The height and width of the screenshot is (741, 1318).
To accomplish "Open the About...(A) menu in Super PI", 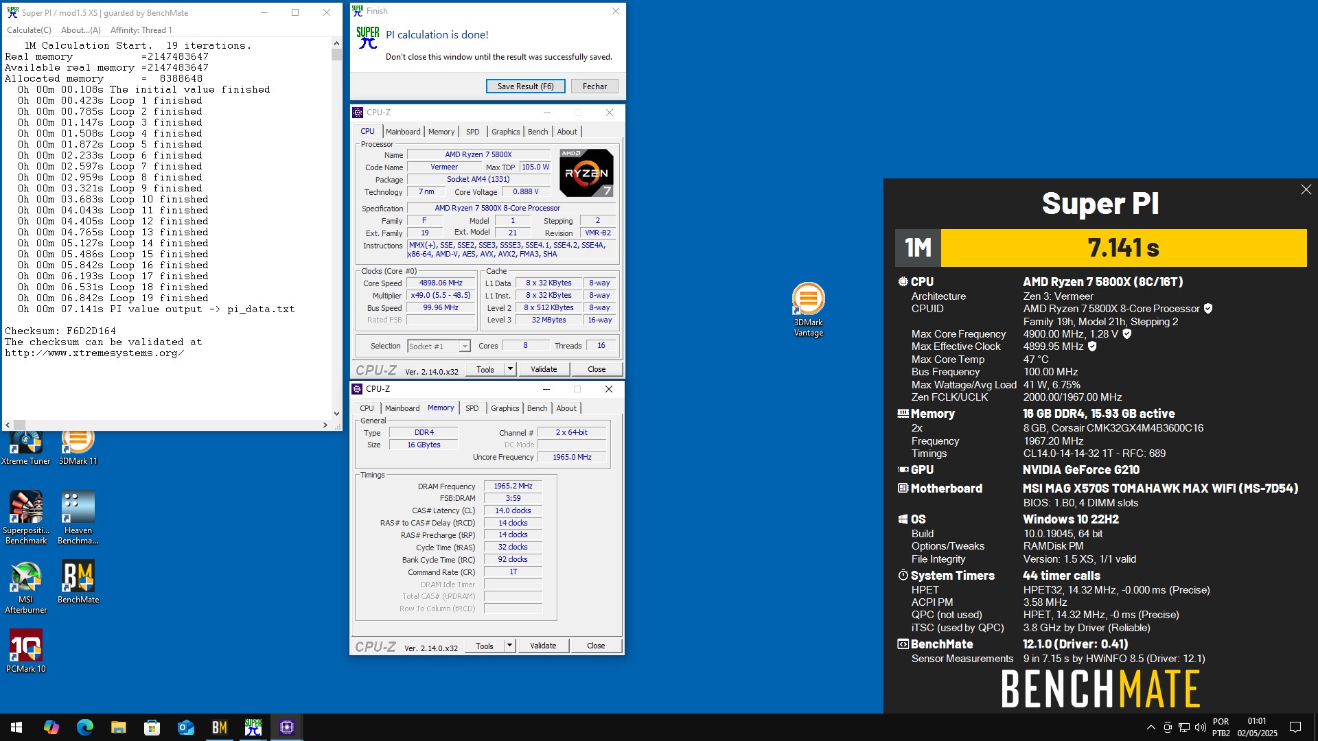I will [81, 30].
